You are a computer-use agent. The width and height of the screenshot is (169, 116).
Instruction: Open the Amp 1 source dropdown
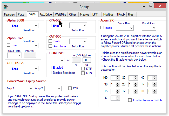click(24, 88)
